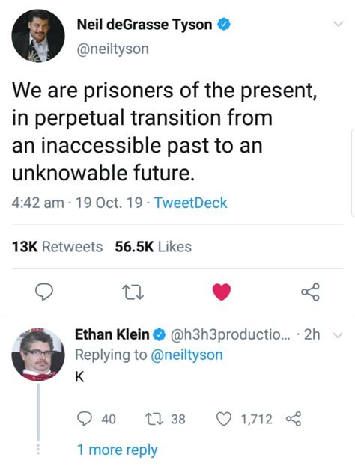Screen dimensions: 355x472
Task: Open Ethan Klein's profile picture
Action: click(38, 355)
